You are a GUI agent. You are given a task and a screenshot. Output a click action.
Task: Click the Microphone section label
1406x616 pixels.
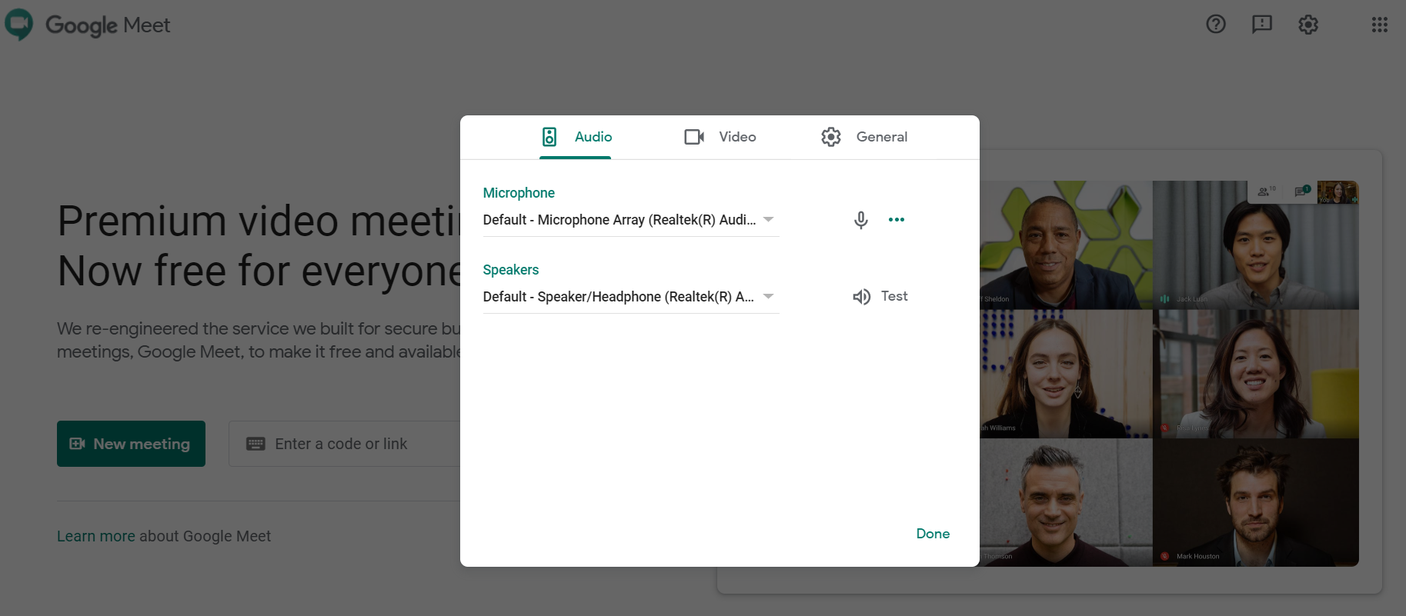pos(519,193)
